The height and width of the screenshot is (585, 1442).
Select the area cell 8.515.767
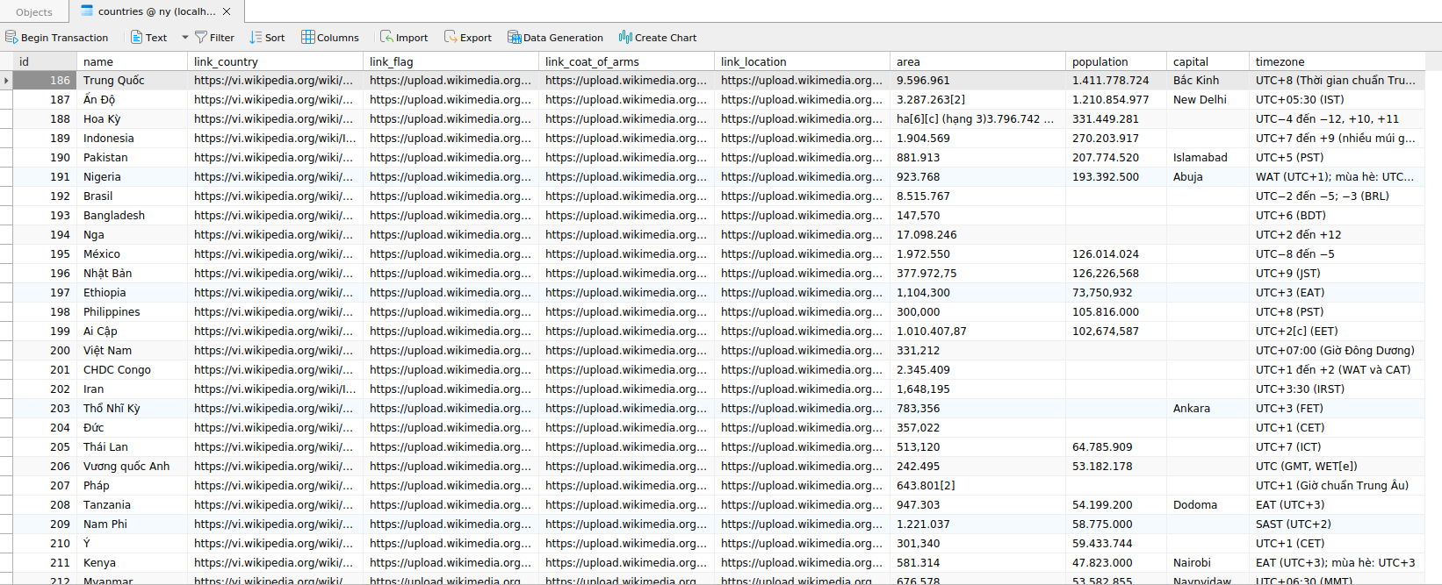click(977, 196)
